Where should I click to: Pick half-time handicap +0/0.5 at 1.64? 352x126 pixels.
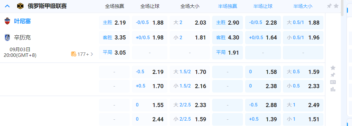click(x=263, y=38)
